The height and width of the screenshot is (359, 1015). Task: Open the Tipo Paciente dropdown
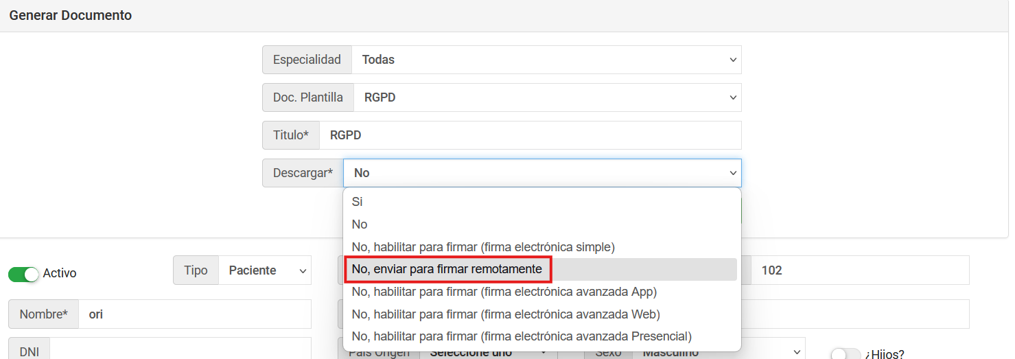click(x=264, y=270)
